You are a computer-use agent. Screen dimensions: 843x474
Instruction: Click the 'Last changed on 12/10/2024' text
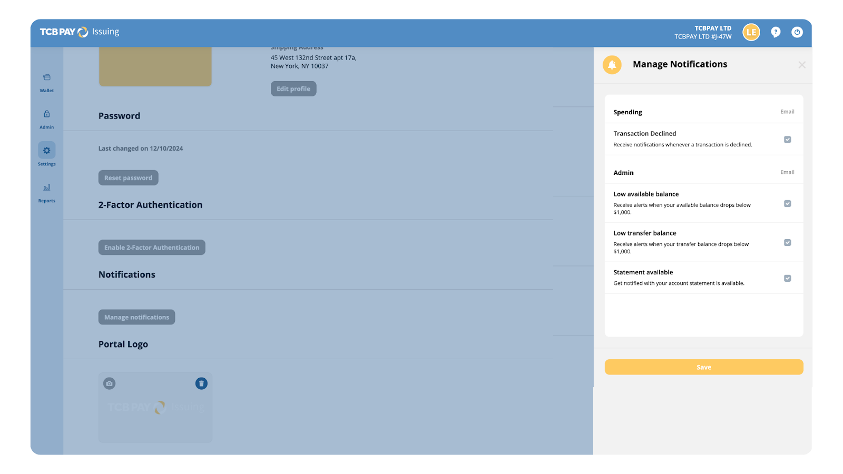point(141,149)
